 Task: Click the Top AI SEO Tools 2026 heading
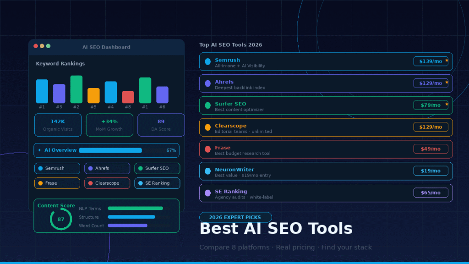pyautogui.click(x=231, y=45)
